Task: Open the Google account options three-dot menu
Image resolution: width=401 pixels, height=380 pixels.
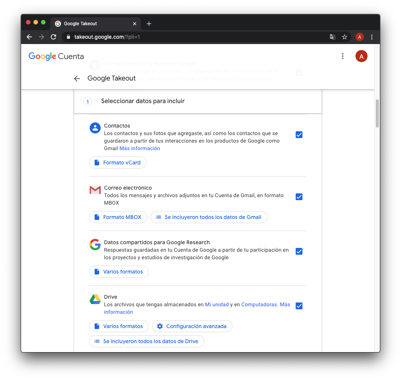Action: 343,56
